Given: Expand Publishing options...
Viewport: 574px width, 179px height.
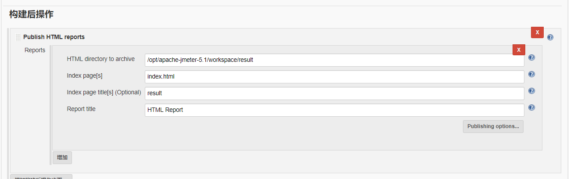Looking at the screenshot, I should 493,126.
